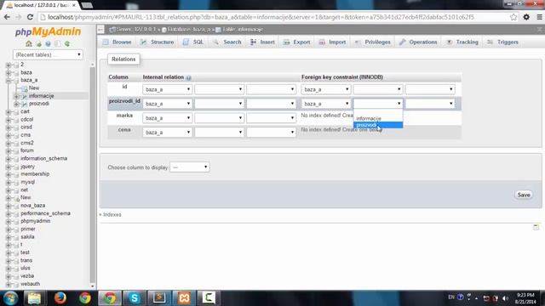Open the id row internal relation database dropdown

[x=167, y=89]
